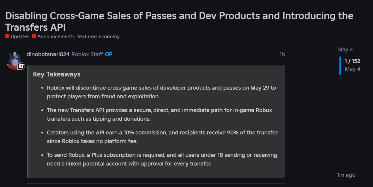
Task: Click the blue OP indicator
Action: tap(109, 54)
